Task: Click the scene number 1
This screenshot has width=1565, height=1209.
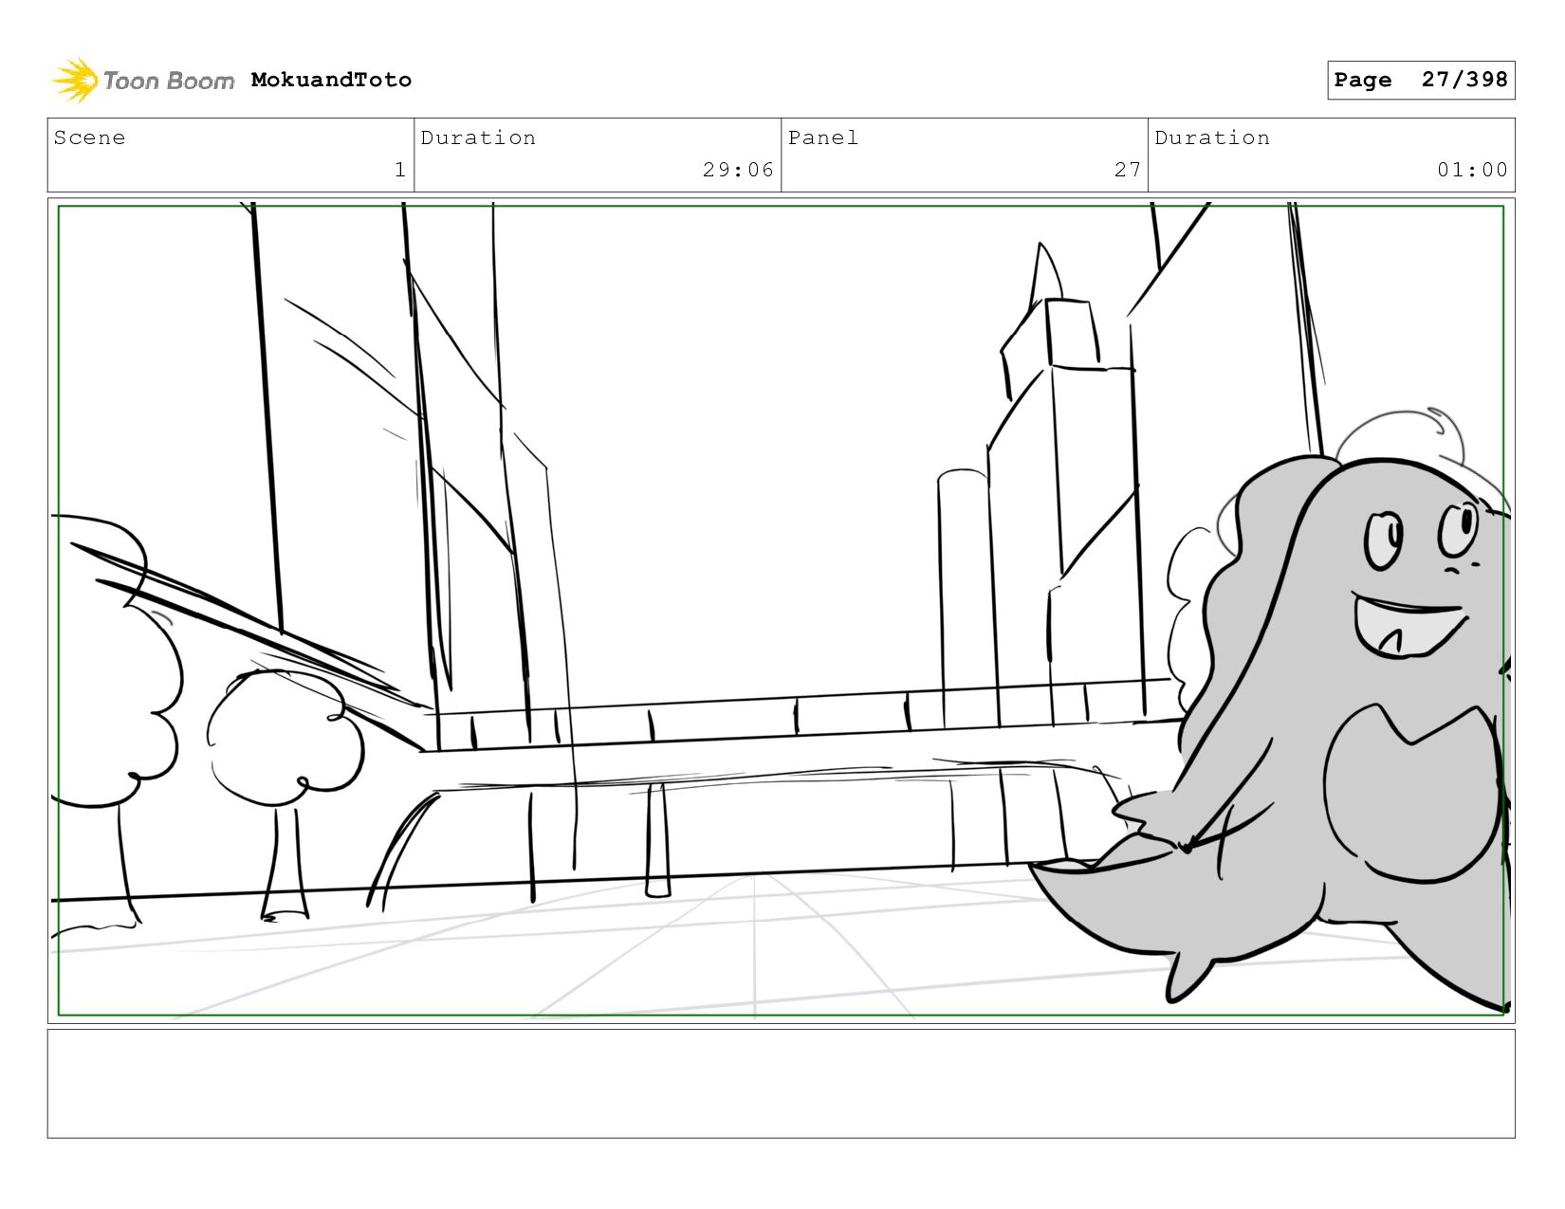Action: 400,170
